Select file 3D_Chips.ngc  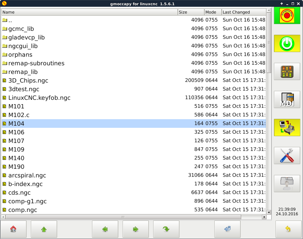134,80
